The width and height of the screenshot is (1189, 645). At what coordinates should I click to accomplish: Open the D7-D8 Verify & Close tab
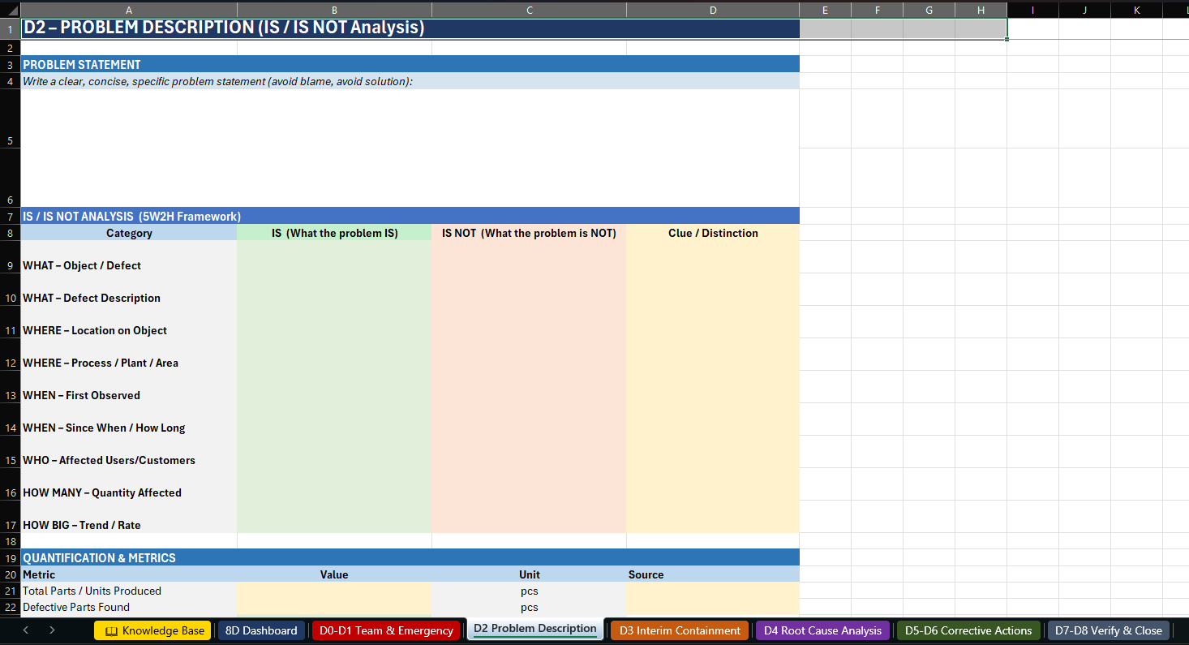(1108, 630)
